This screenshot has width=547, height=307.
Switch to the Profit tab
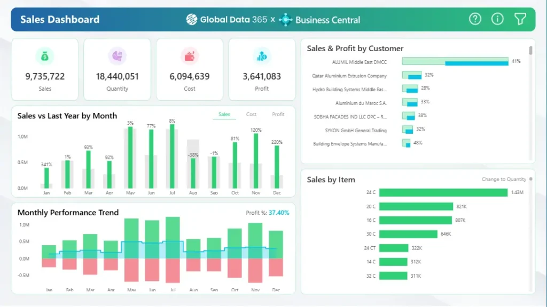(x=278, y=115)
